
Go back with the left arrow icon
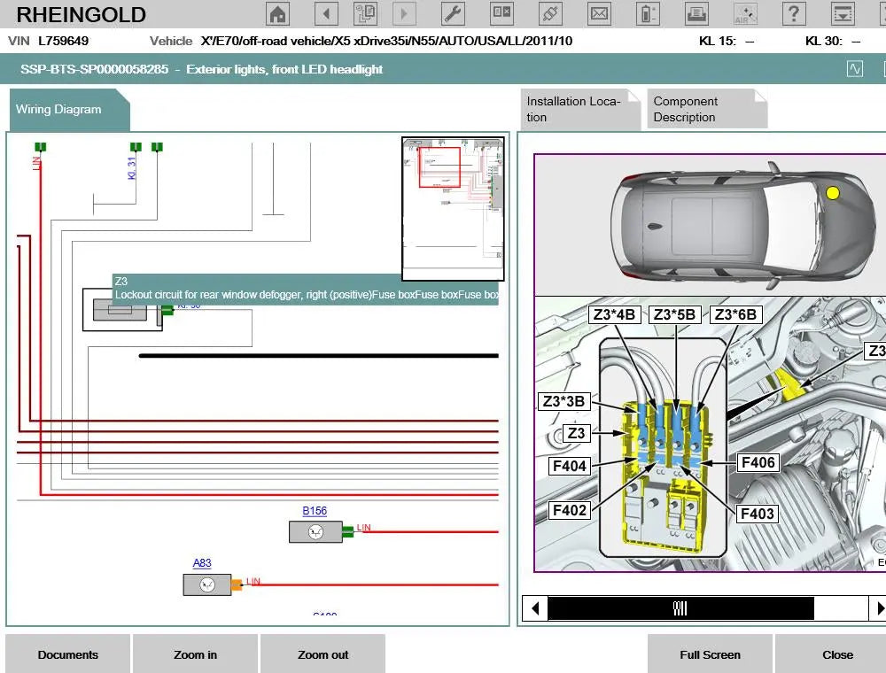coord(326,14)
